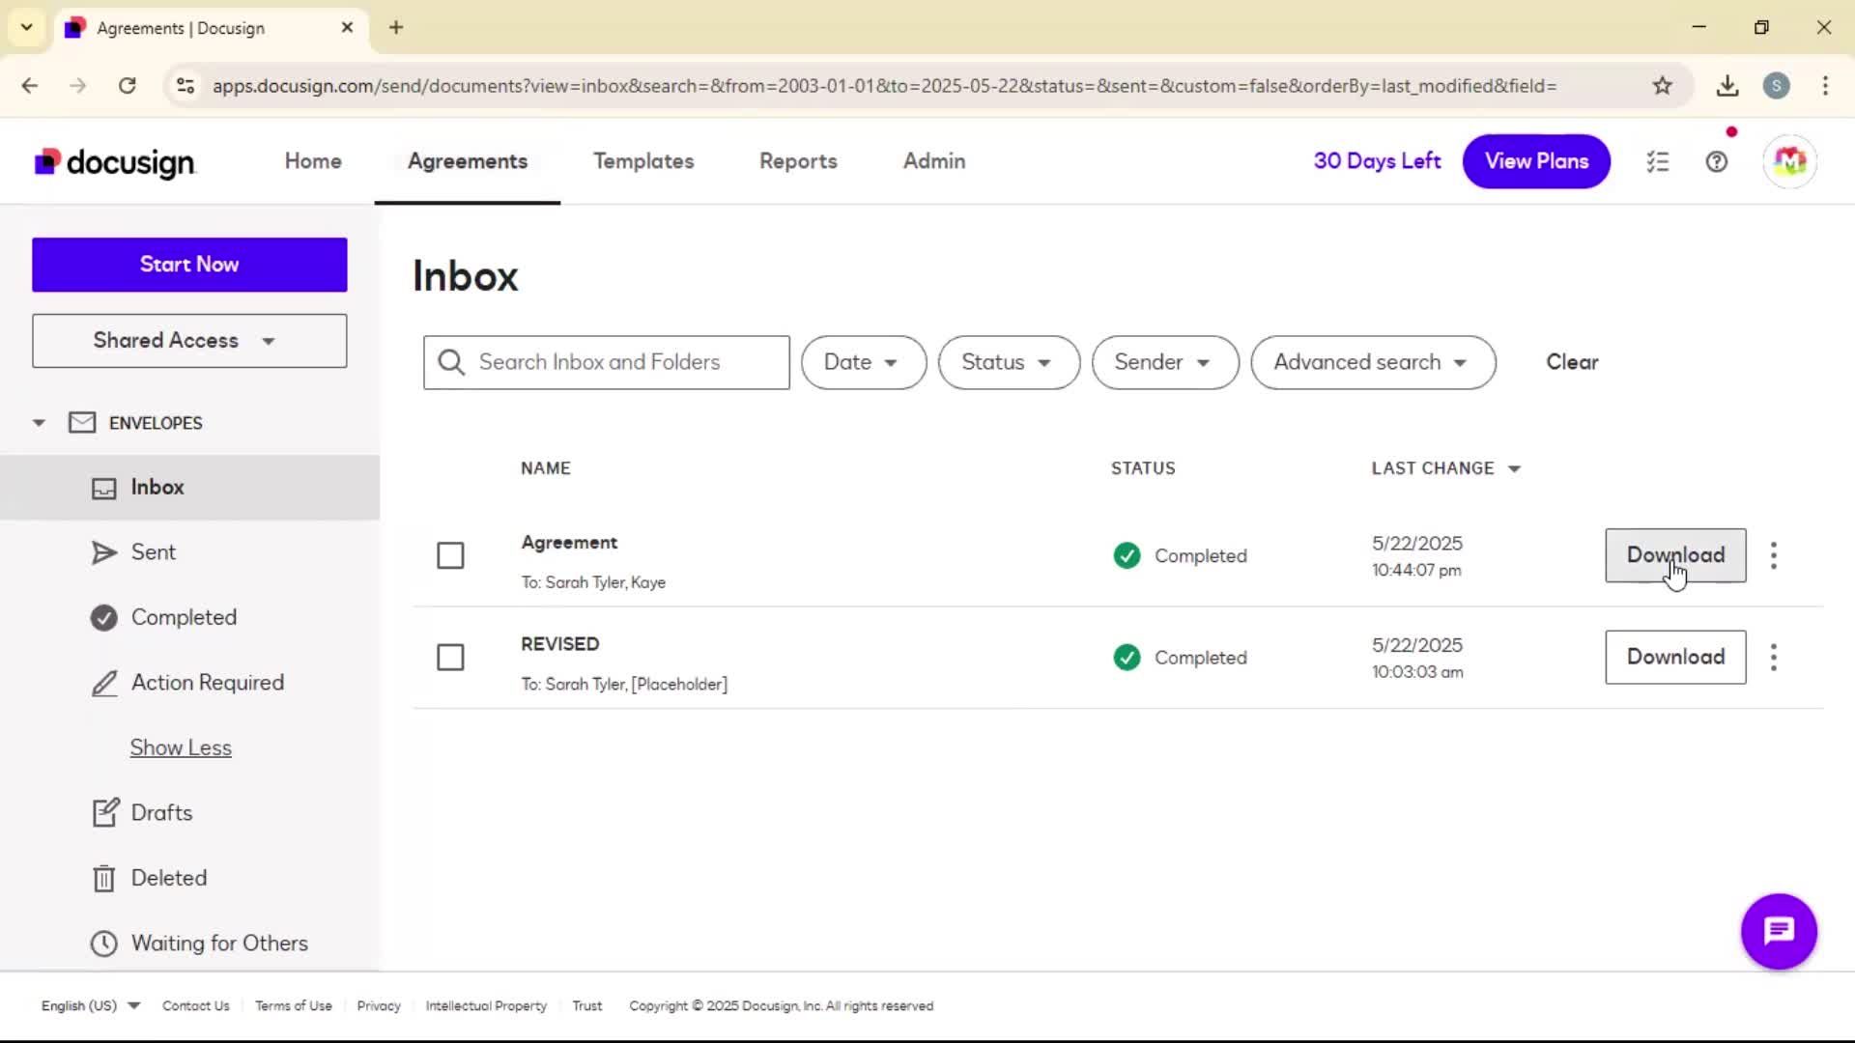Open the help question mark icon
This screenshot has height=1043, width=1855.
(1717, 162)
